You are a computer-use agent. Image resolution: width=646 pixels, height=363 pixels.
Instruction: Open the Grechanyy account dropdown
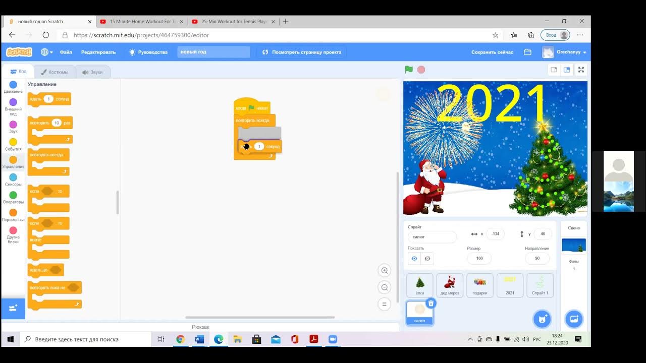click(x=564, y=52)
